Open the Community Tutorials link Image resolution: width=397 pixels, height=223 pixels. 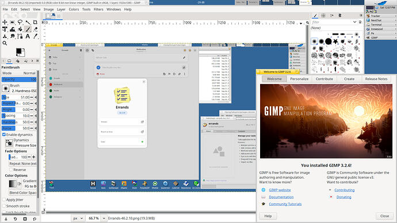pos(285,204)
